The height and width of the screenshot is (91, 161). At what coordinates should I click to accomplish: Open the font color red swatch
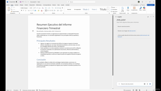click(42, 11)
